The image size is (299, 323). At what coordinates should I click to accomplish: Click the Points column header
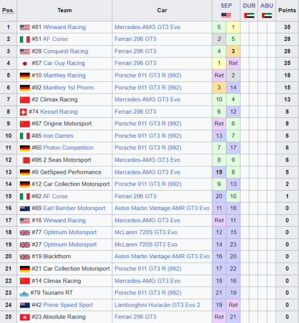coord(287,10)
